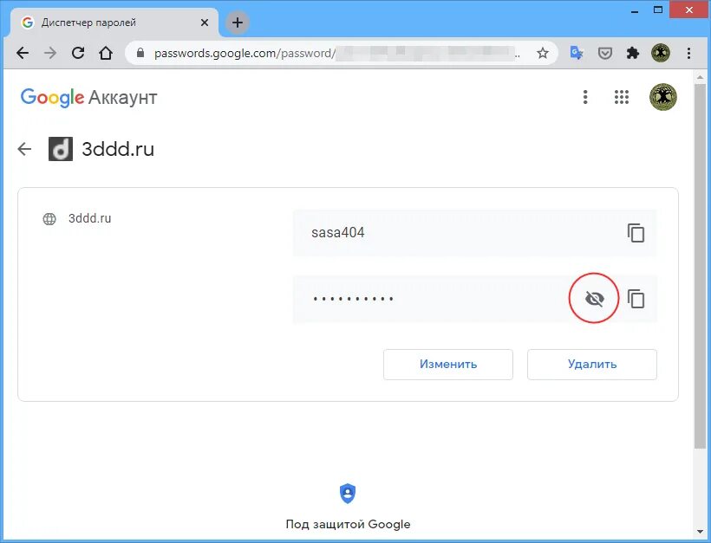Open the Google account profile avatar on page
This screenshot has width=711, height=543.
(x=663, y=97)
